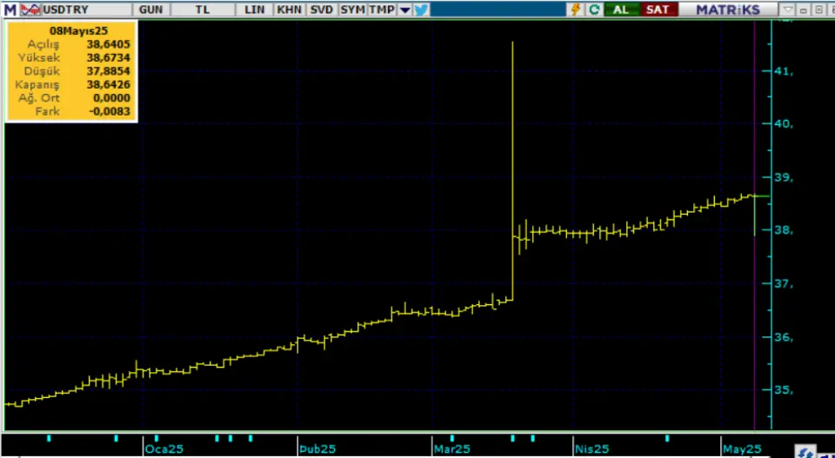Click the Mar25 date axis label
The width and height of the screenshot is (835, 458).
[x=452, y=449]
